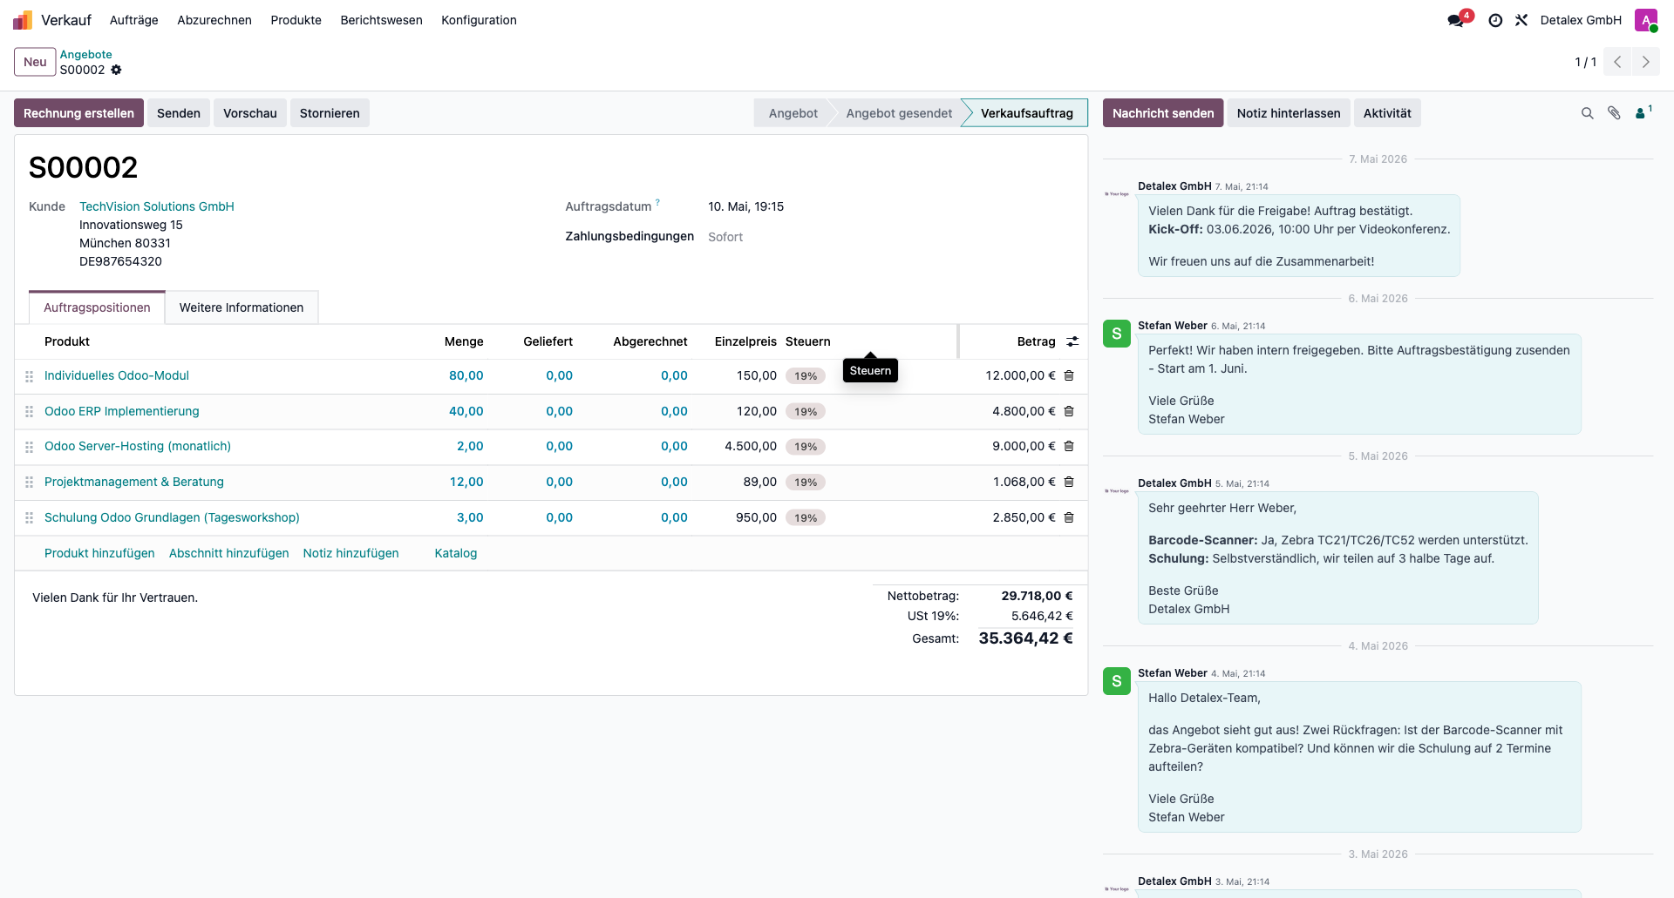Grab handle of Individuelles Odoo-Modul row

(x=29, y=376)
